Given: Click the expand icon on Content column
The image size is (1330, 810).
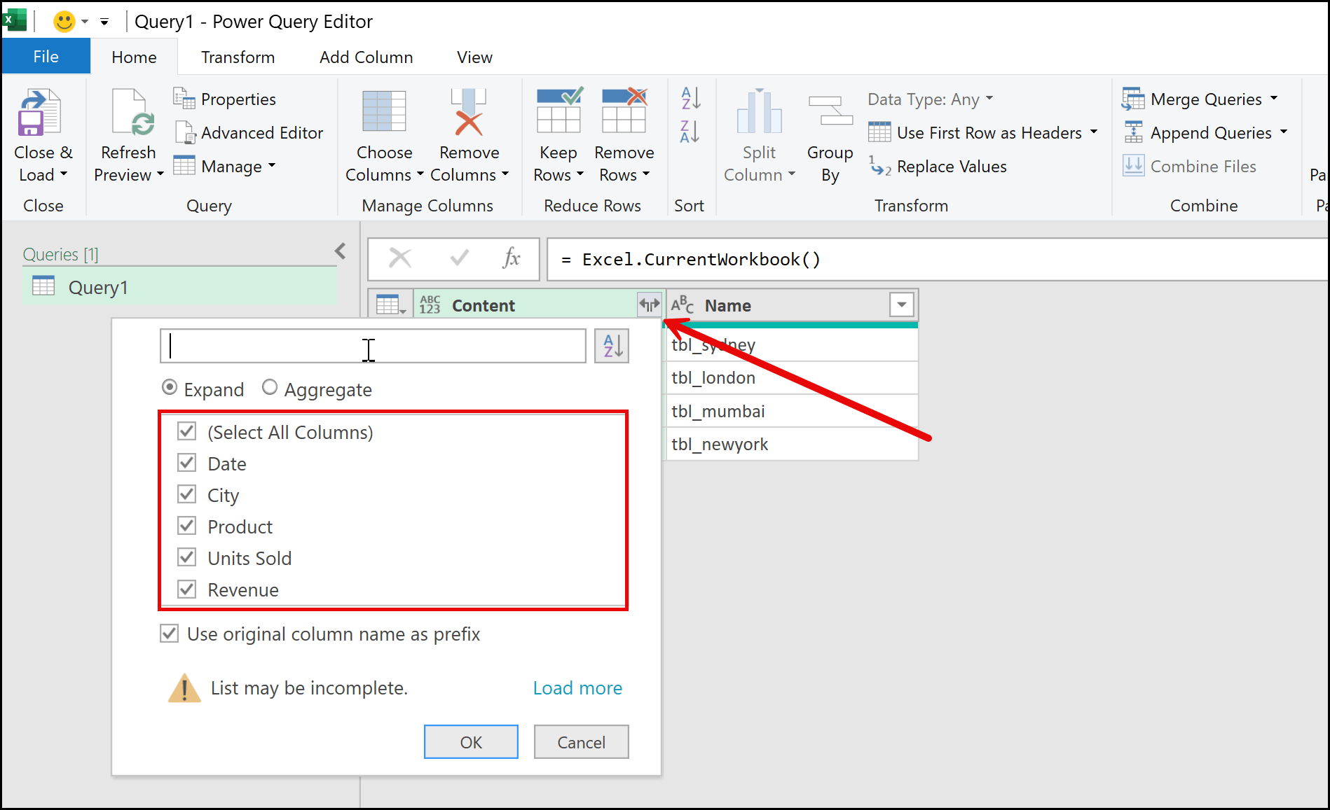Looking at the screenshot, I should click(x=649, y=305).
